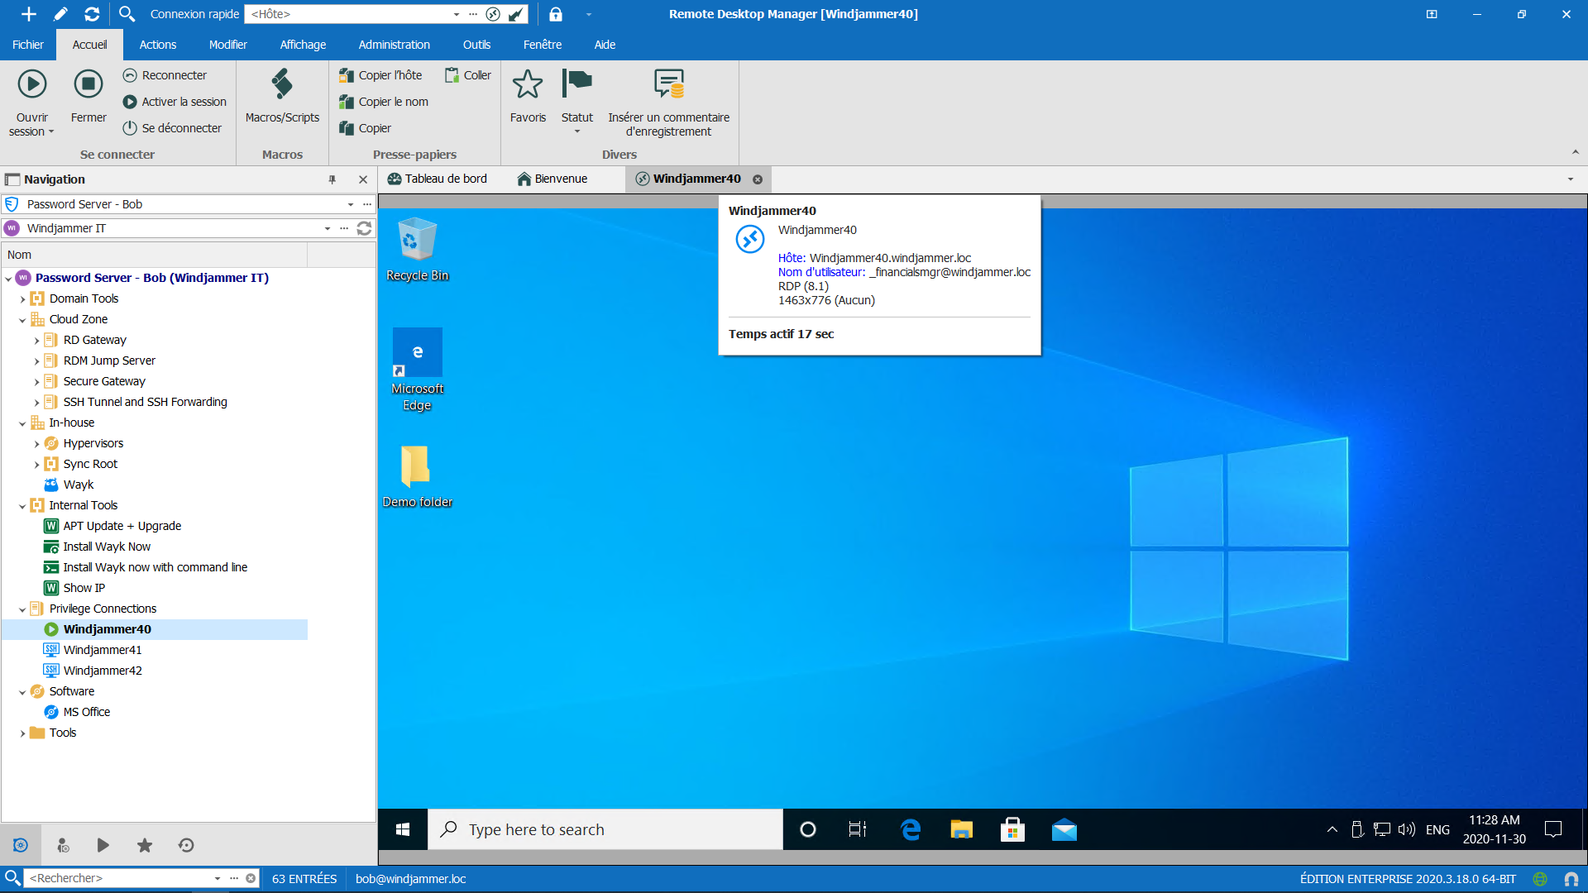Click the vault refresh icon beside Windjammer IT

364,228
